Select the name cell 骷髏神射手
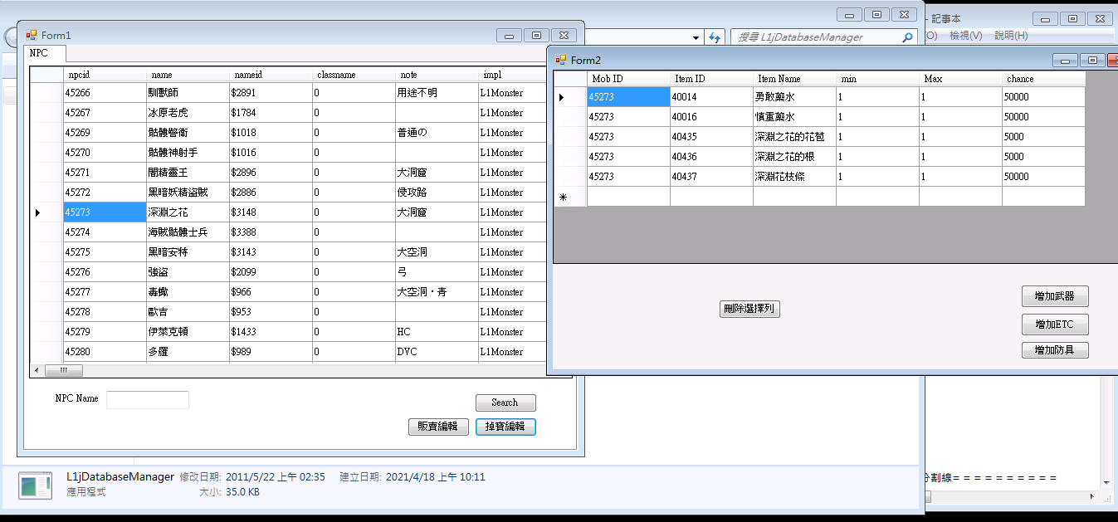 pyautogui.click(x=188, y=153)
